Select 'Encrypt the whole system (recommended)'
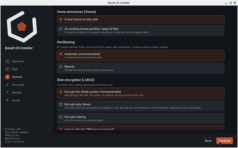Screen dimensions: 238x148 pyautogui.click(x=140, y=93)
